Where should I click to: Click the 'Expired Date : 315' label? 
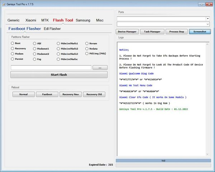point(101,165)
